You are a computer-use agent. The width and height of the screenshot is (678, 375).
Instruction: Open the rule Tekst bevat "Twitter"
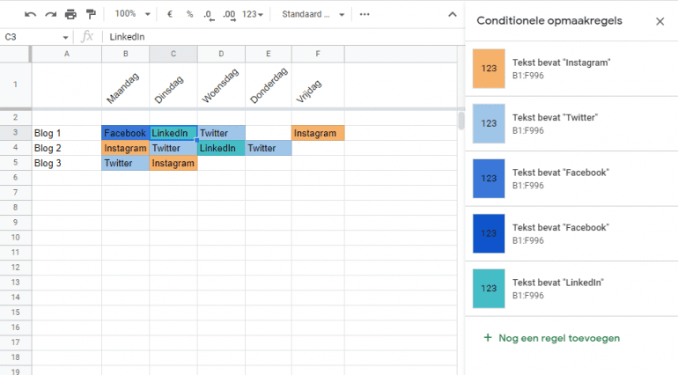pyautogui.click(x=571, y=123)
